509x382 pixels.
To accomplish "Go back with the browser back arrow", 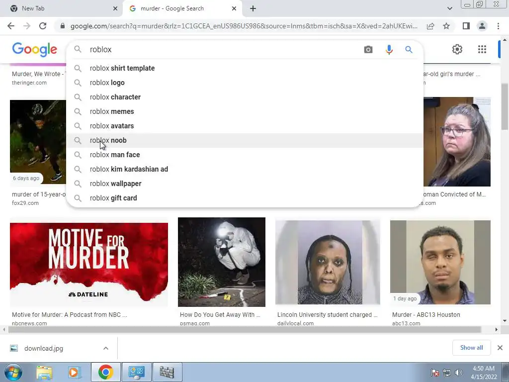I will point(11,26).
